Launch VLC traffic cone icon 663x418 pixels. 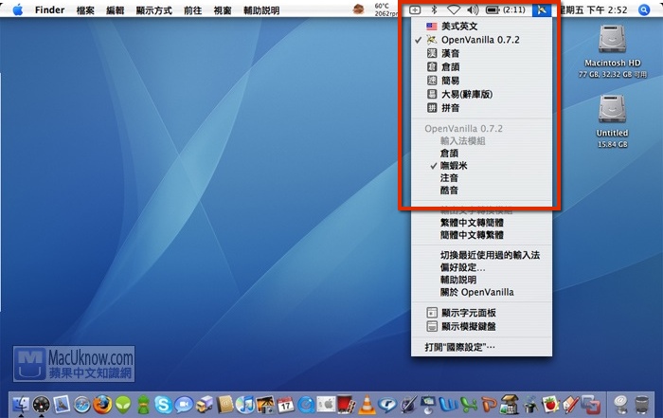click(367, 405)
